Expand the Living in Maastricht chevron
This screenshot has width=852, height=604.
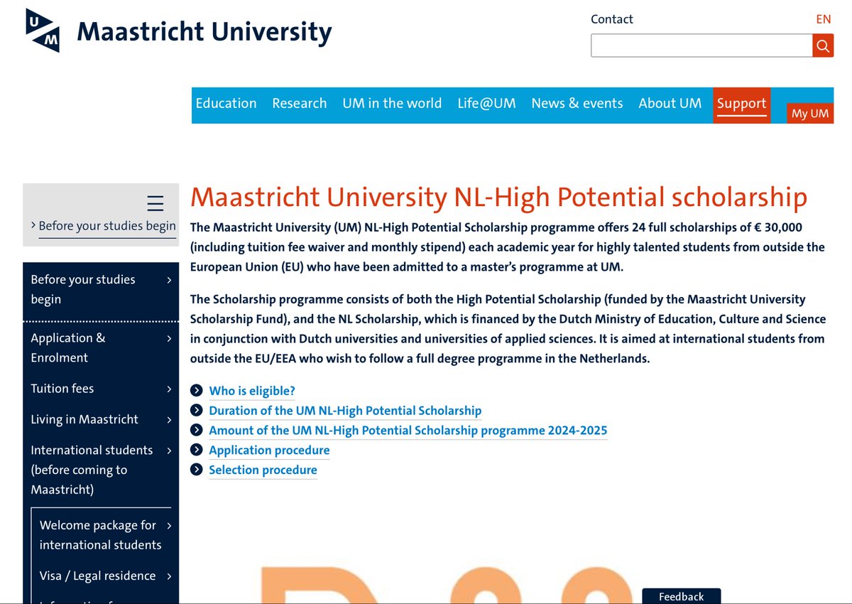[169, 420]
